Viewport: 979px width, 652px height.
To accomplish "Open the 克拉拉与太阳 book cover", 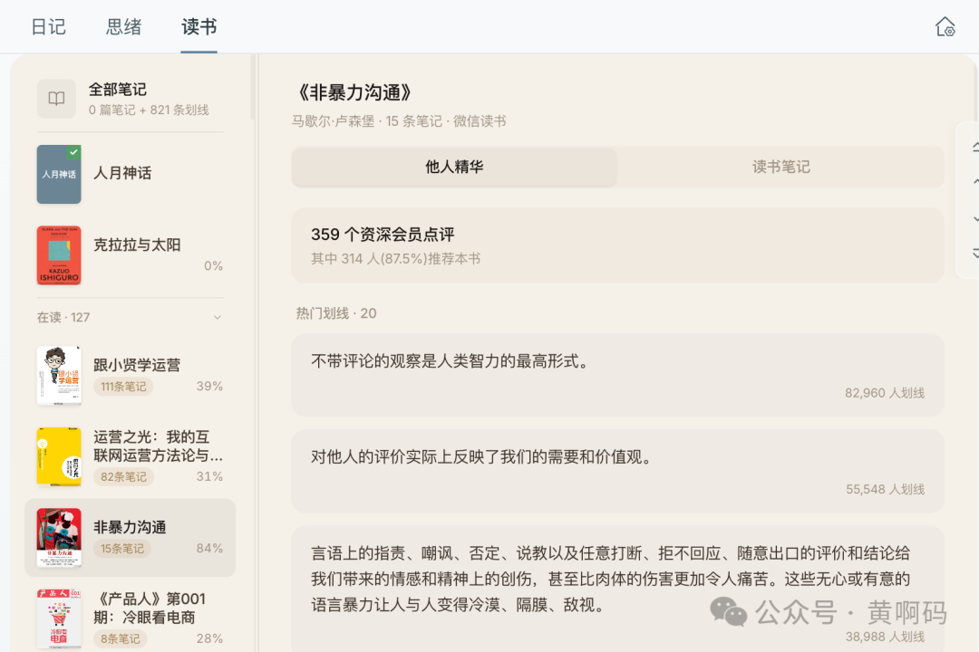I will 59,255.
